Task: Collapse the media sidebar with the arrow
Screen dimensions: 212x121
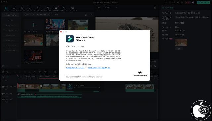Action: point(18,66)
